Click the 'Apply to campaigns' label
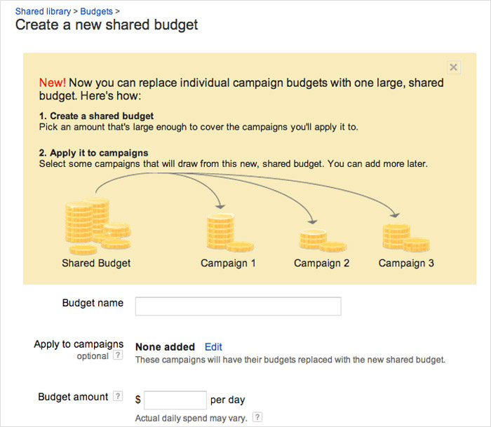Image resolution: width=491 pixels, height=427 pixels. pyautogui.click(x=79, y=344)
